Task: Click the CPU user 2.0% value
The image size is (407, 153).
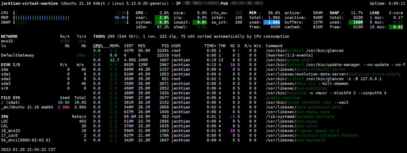Action: (x=162, y=18)
